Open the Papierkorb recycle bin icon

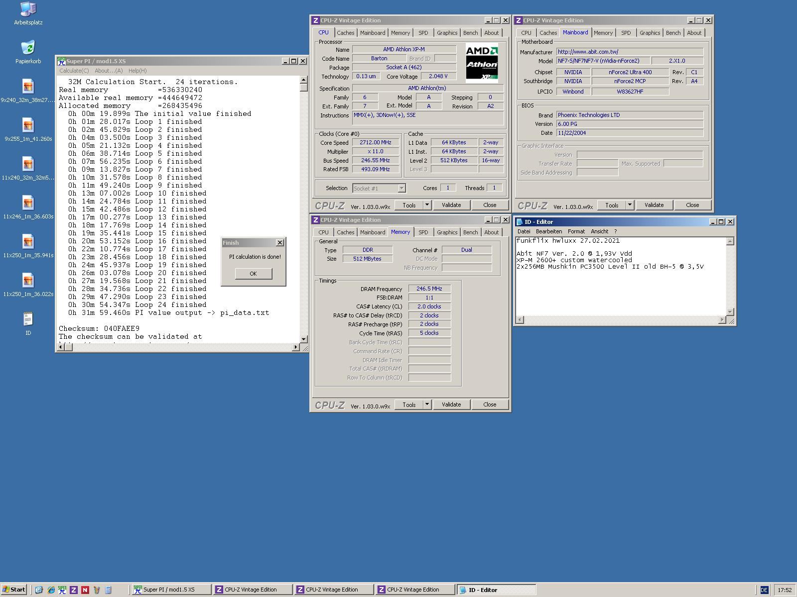pos(28,52)
